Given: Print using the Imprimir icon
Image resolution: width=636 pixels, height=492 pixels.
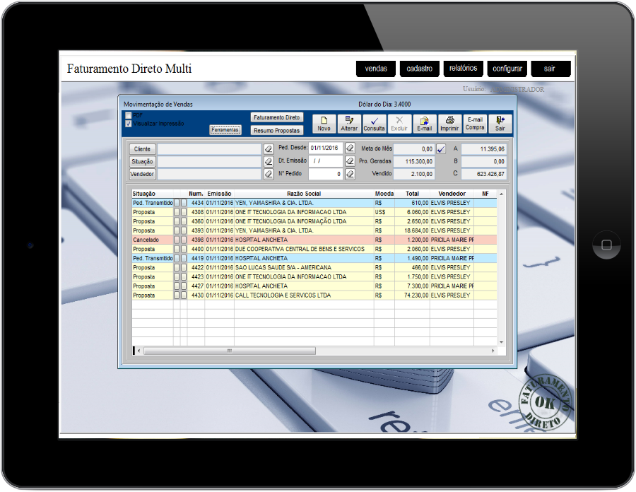Looking at the screenshot, I should (x=449, y=124).
